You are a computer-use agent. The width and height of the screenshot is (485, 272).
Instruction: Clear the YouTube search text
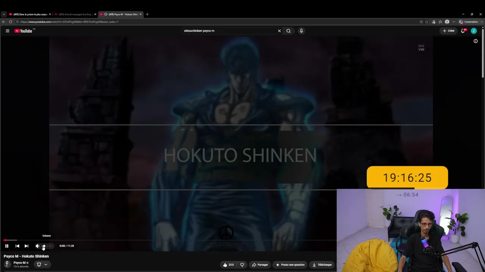click(x=280, y=31)
